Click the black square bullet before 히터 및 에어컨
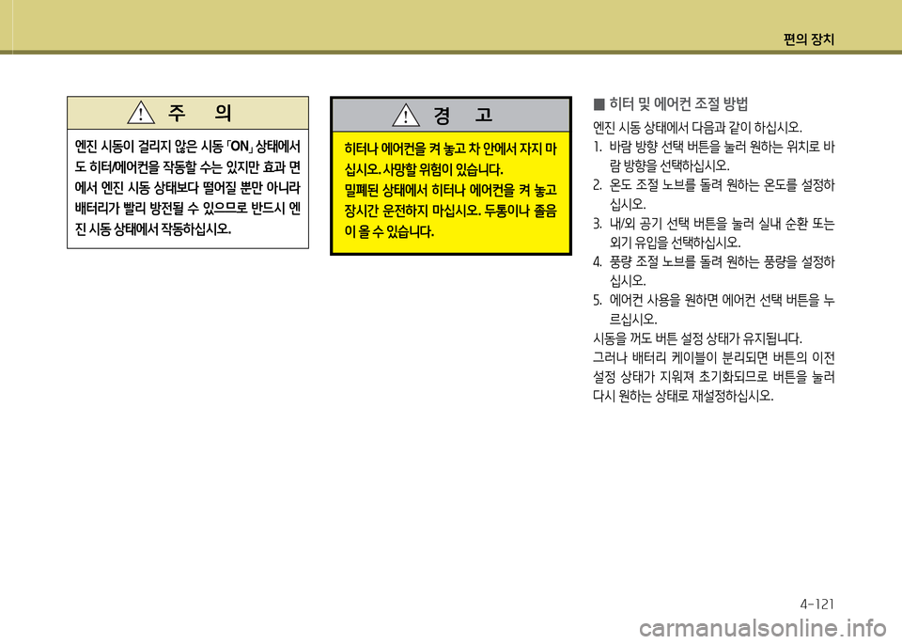 [x=599, y=104]
